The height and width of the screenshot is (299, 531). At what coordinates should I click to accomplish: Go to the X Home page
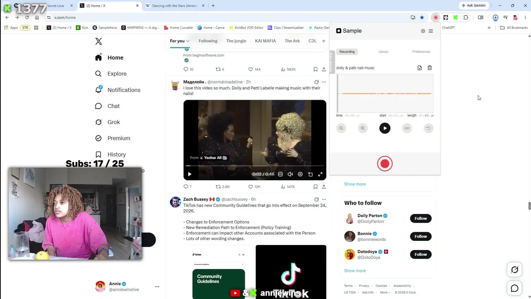click(109, 58)
